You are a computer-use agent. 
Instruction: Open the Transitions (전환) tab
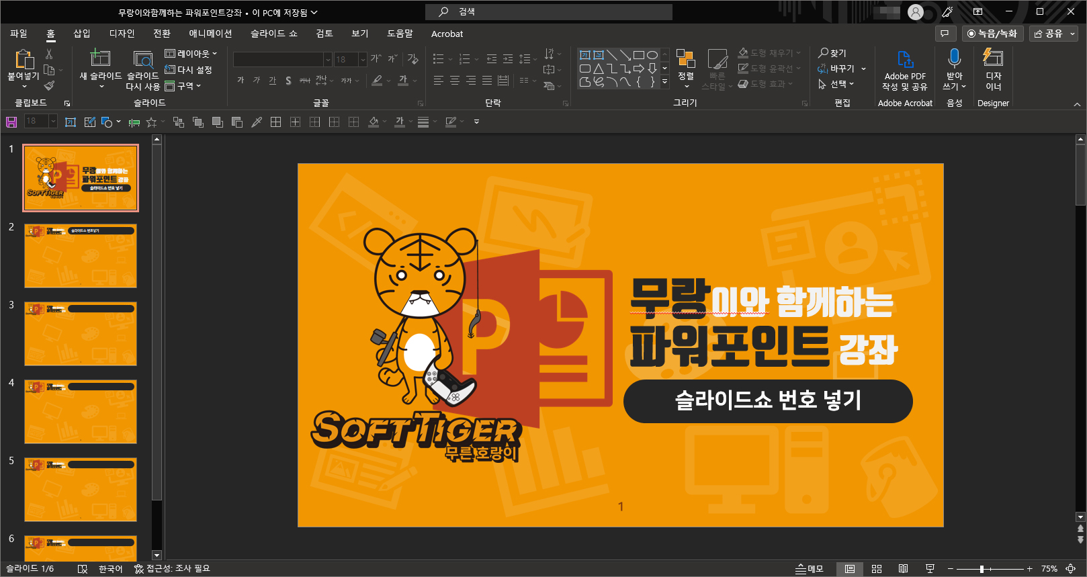coord(162,34)
